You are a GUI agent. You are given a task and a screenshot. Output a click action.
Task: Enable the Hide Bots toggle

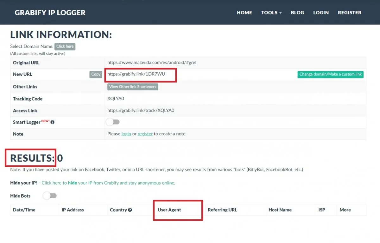pos(50,196)
